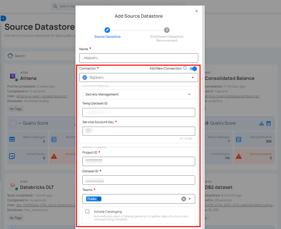
Task: Click inside the Name input field
Action: pyautogui.click(x=138, y=58)
